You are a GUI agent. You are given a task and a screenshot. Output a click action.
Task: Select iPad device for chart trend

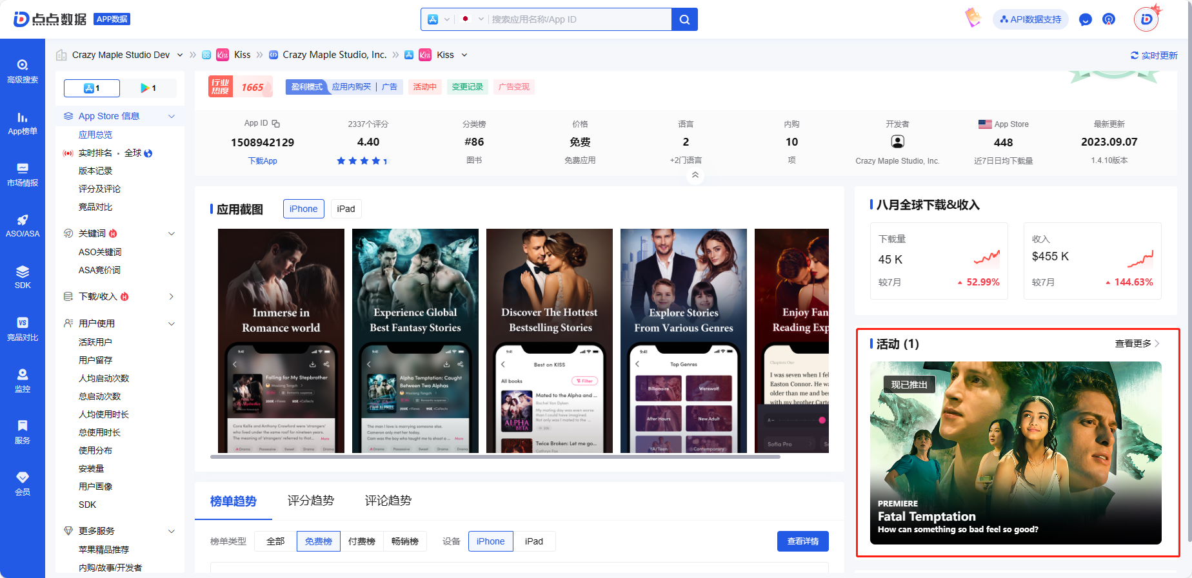point(534,541)
